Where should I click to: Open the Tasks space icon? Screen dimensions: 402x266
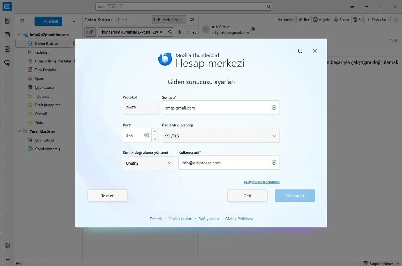[7, 49]
